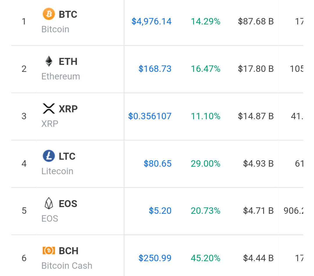This screenshot has width=314, height=276.
Task: Open the $250.99 Bitcoin Cash price
Action: (x=155, y=258)
